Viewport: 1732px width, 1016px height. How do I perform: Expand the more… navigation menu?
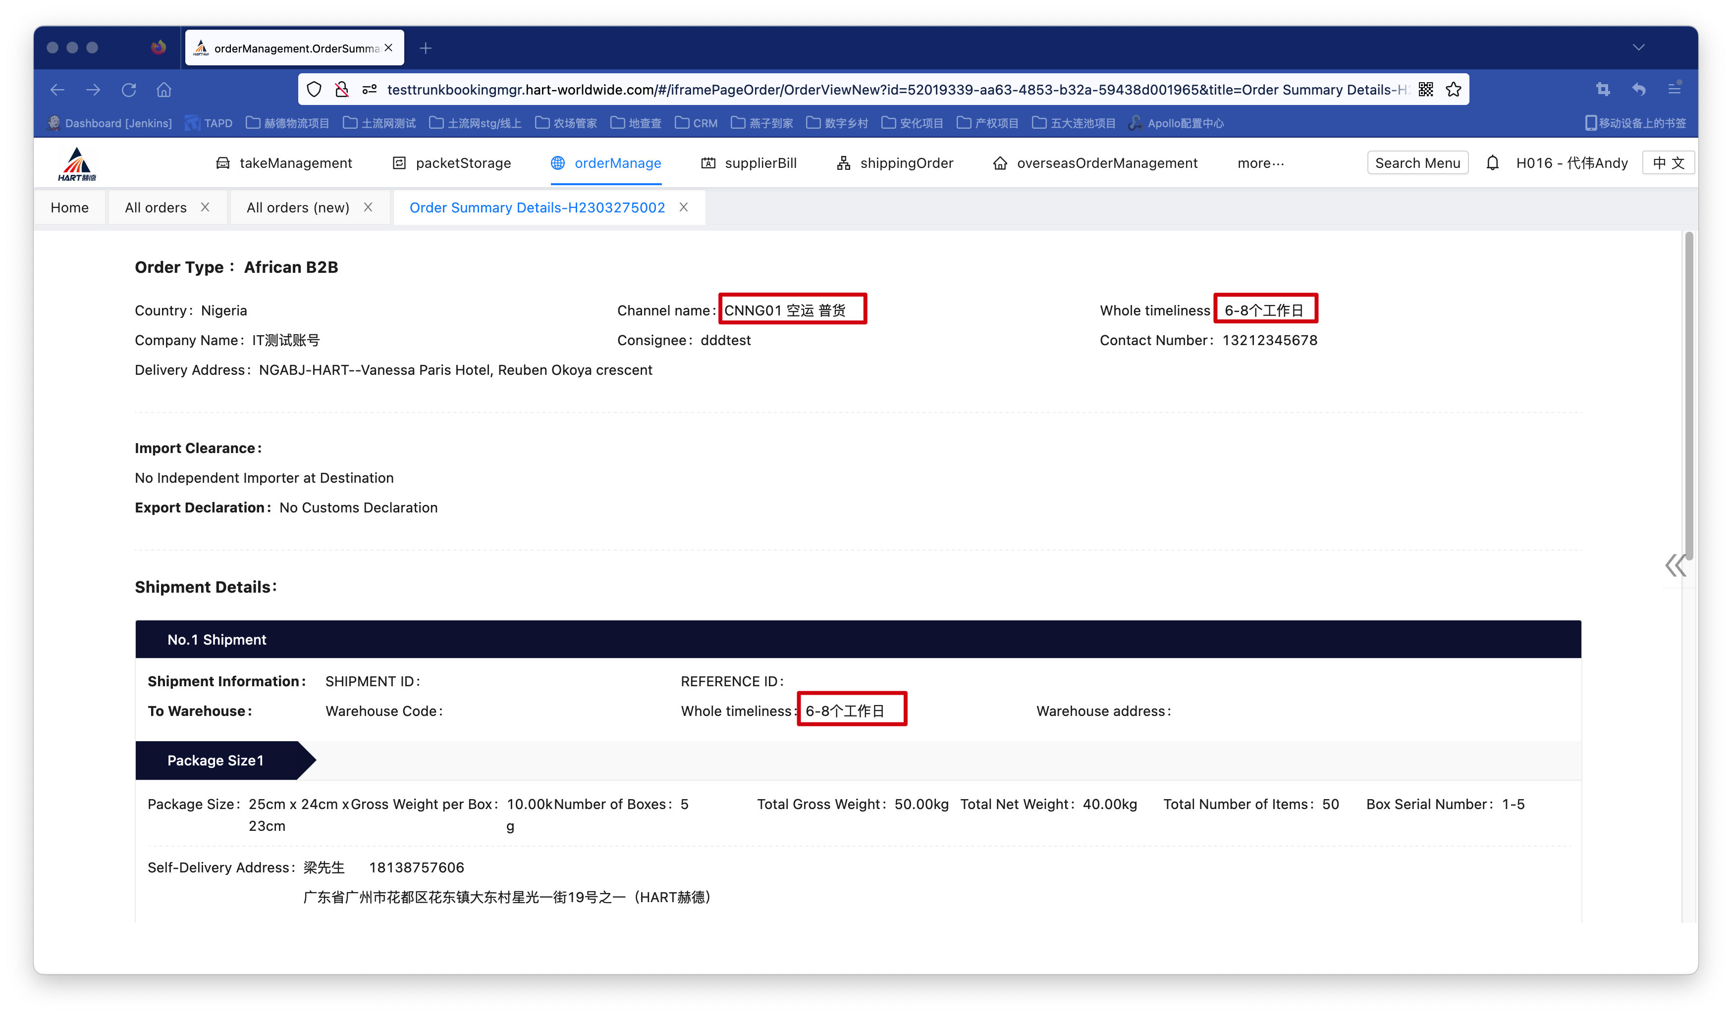click(1260, 163)
